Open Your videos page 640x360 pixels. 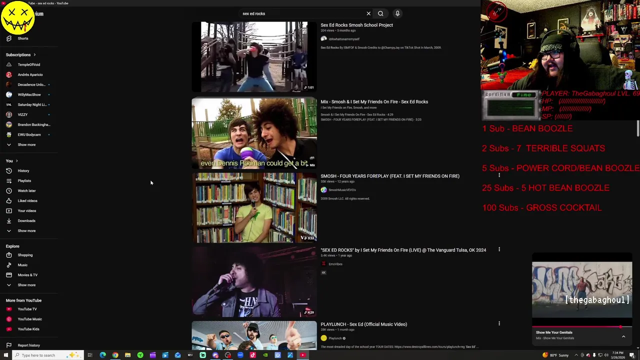tap(26, 210)
